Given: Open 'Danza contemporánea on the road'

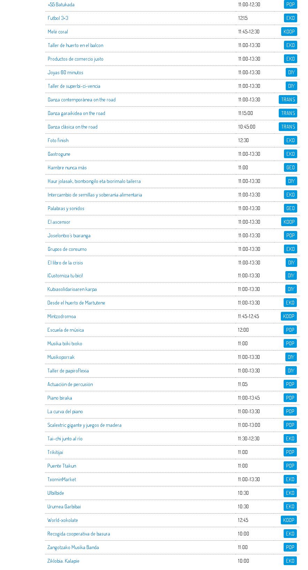Looking at the screenshot, I should (82, 100).
